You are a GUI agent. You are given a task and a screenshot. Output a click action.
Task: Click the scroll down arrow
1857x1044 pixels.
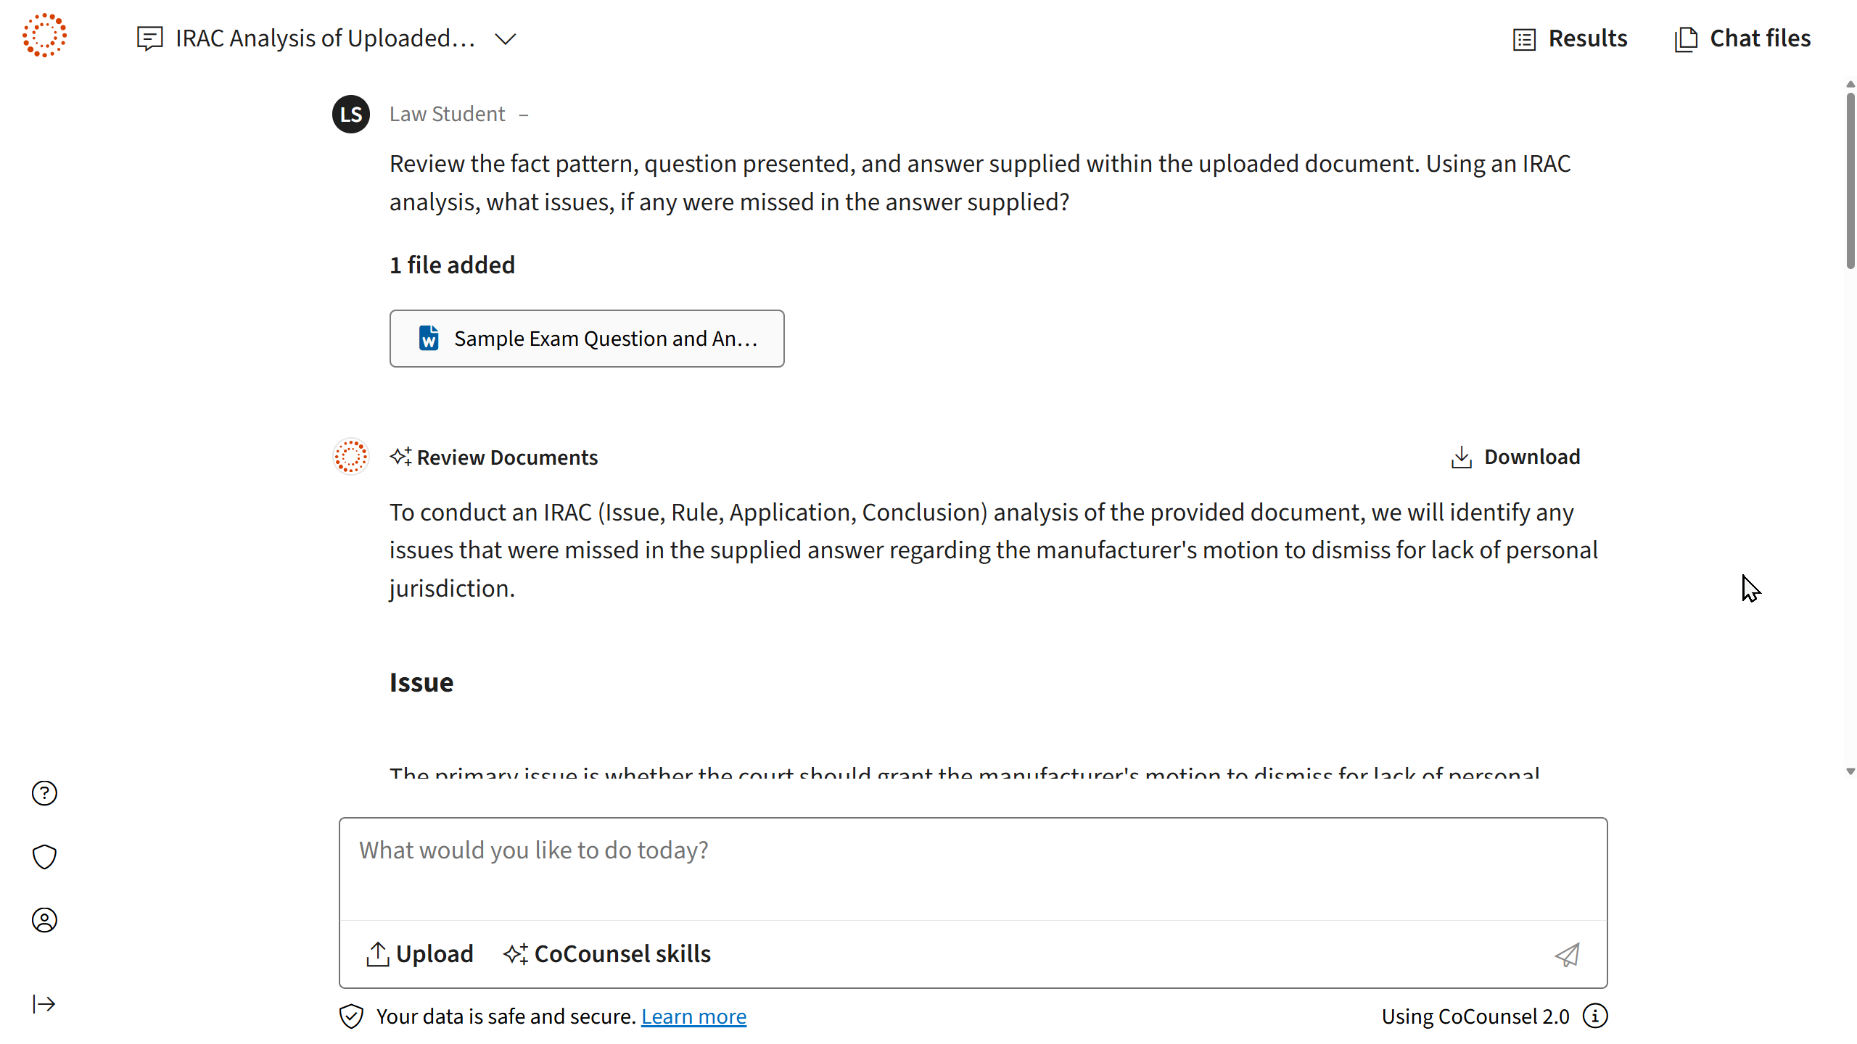(x=1850, y=772)
